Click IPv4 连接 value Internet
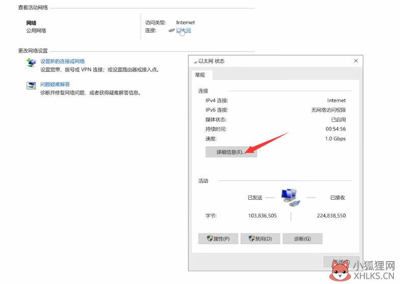 pyautogui.click(x=336, y=100)
